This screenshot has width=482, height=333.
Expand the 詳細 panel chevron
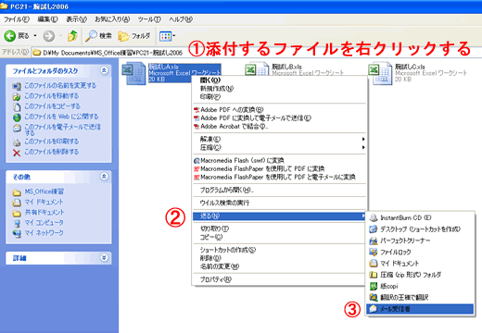click(104, 257)
